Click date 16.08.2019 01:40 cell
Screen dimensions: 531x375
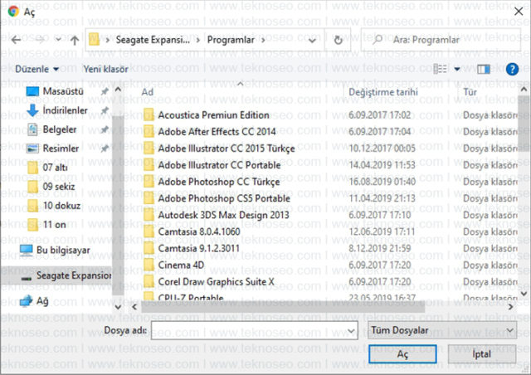[382, 182]
